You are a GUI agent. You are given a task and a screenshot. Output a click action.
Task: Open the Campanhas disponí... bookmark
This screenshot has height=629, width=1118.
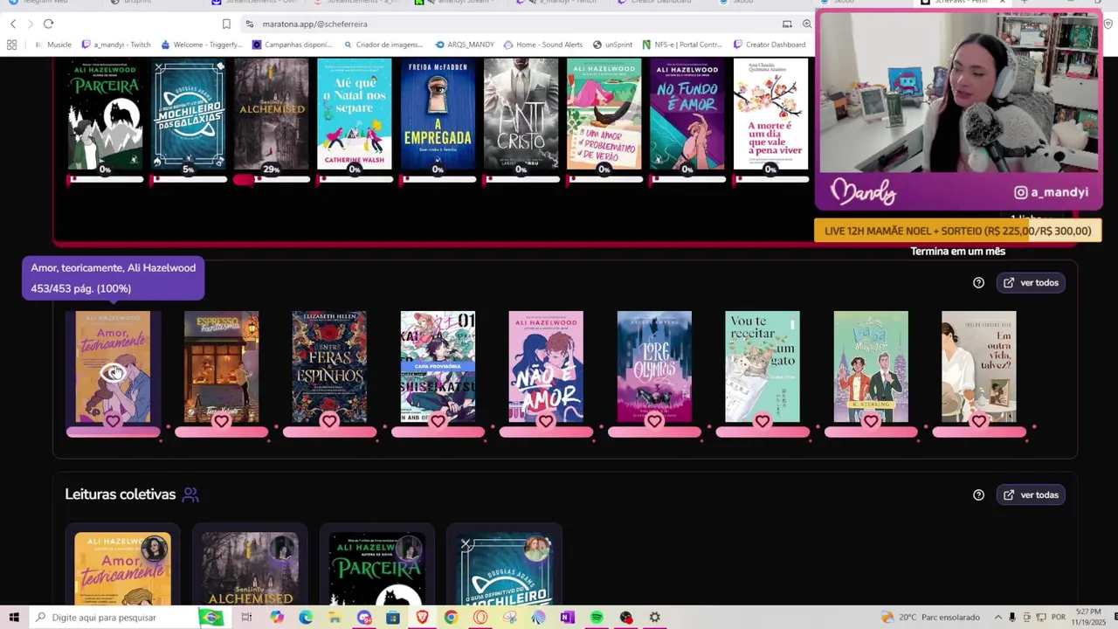(293, 45)
